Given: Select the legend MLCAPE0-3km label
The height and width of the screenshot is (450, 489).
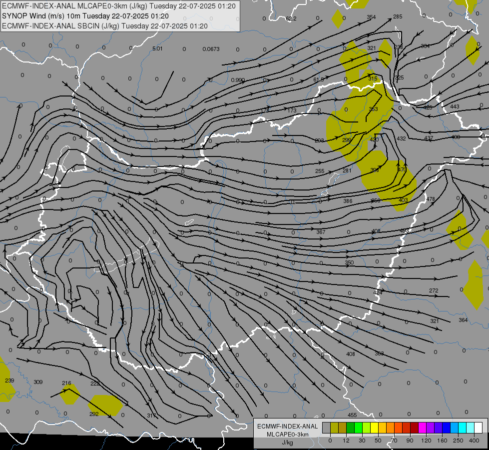Looking at the screenshot, I should point(288,434).
